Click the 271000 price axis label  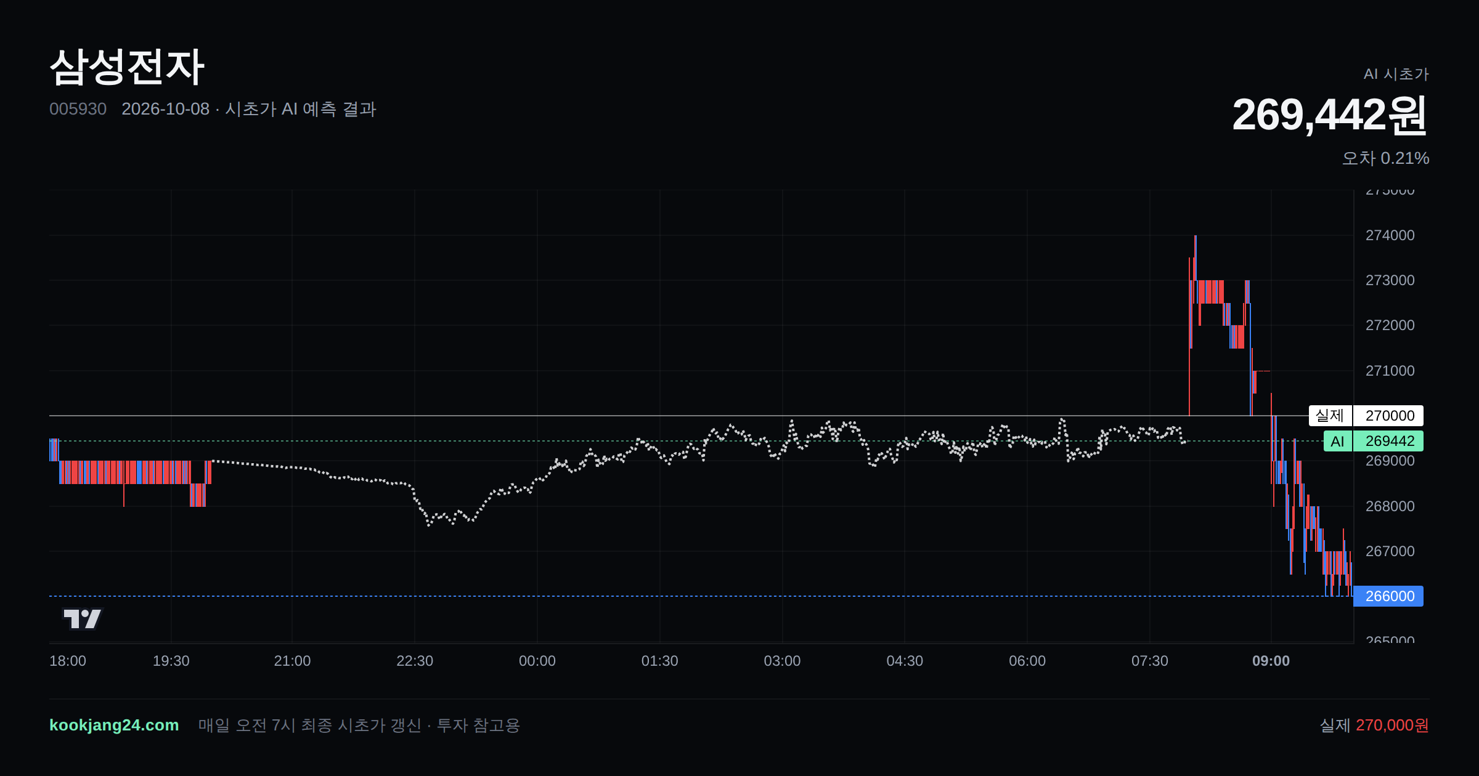(1390, 371)
